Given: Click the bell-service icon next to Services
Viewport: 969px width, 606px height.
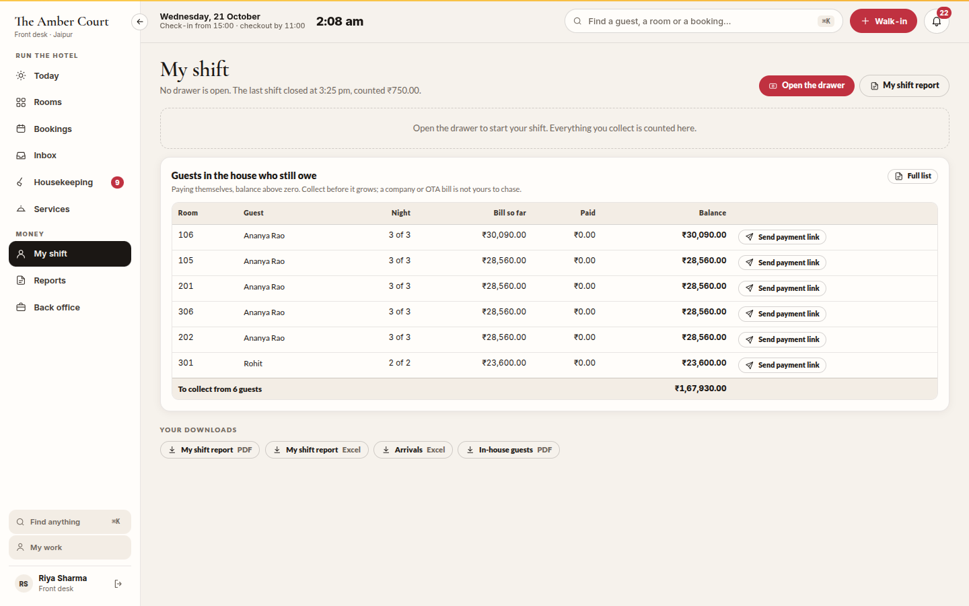Looking at the screenshot, I should (x=21, y=209).
